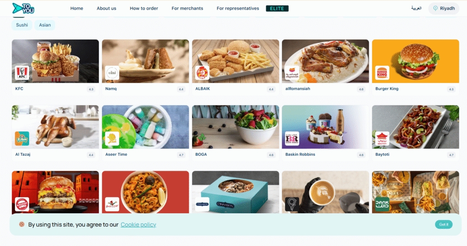Click the ToYou logo icon
This screenshot has width=467, height=246.
coord(23,8)
